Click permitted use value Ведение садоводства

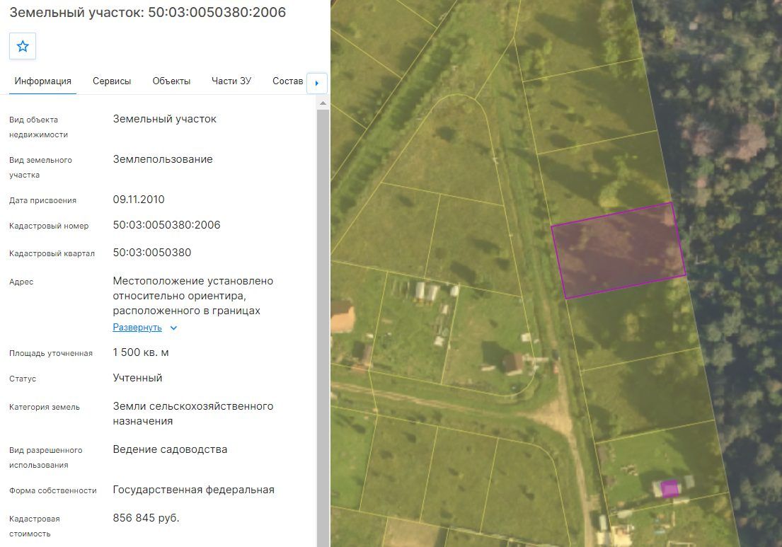tap(170, 449)
